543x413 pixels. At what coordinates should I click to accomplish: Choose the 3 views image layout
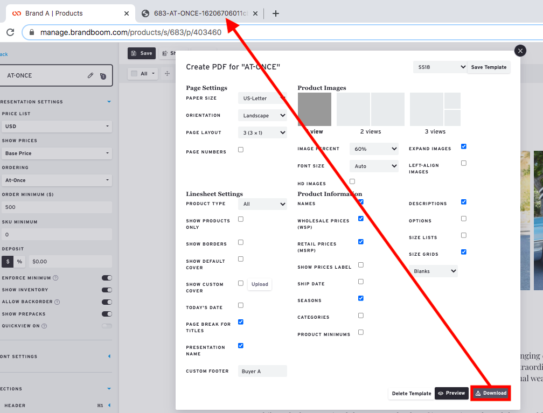tap(435, 109)
